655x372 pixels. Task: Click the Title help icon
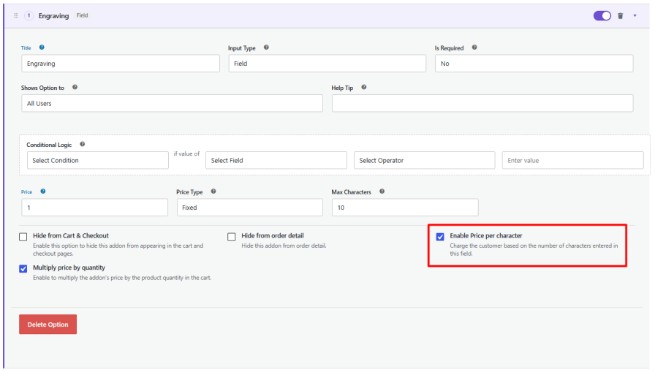tap(42, 48)
